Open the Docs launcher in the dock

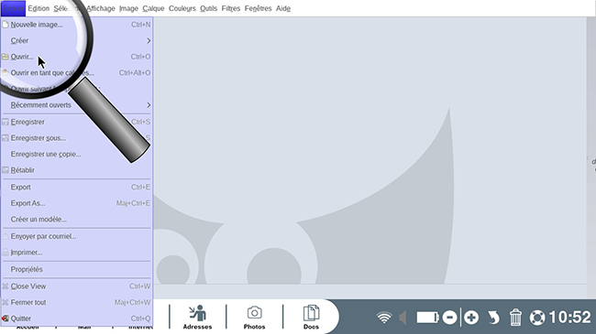click(311, 317)
